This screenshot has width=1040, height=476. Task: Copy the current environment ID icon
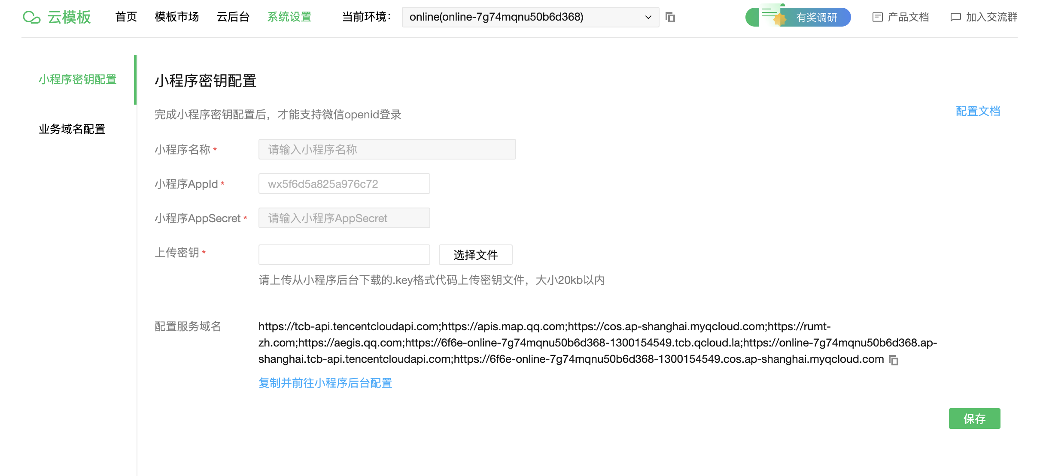tap(670, 17)
